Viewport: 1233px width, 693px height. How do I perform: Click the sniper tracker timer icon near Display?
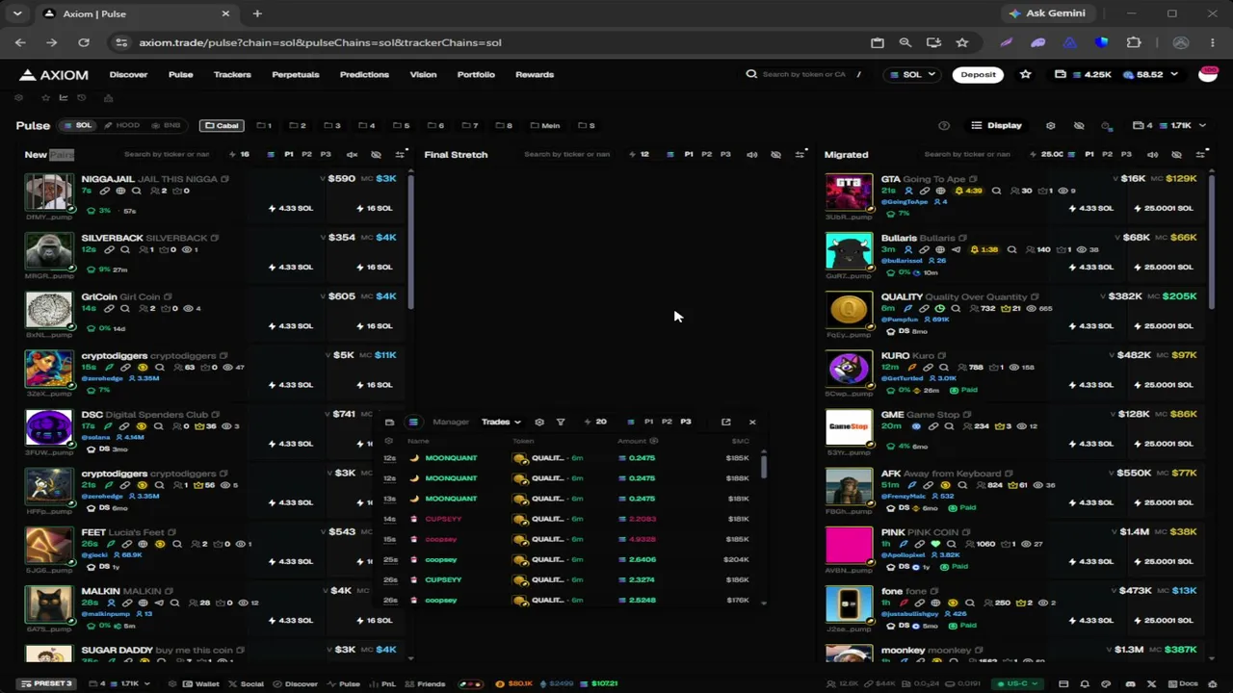coord(1107,125)
